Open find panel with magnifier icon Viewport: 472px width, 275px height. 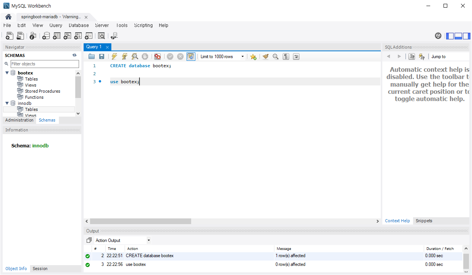pos(276,57)
